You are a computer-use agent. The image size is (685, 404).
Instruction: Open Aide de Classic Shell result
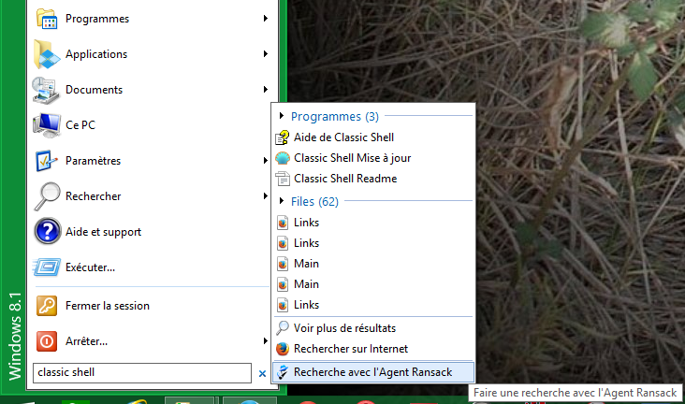coord(343,137)
